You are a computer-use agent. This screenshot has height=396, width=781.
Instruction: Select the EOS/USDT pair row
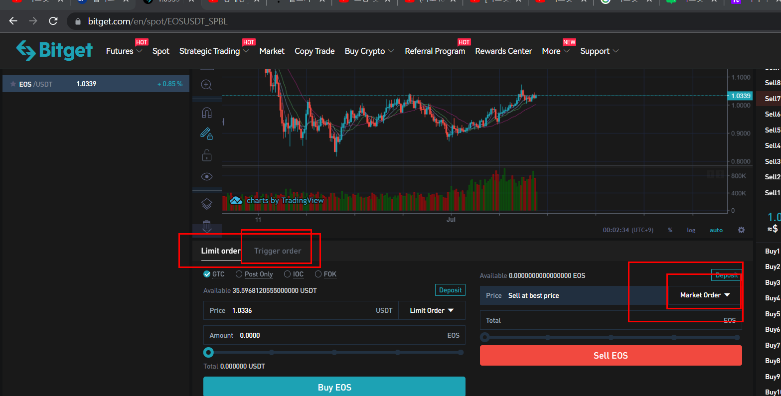[x=96, y=84]
